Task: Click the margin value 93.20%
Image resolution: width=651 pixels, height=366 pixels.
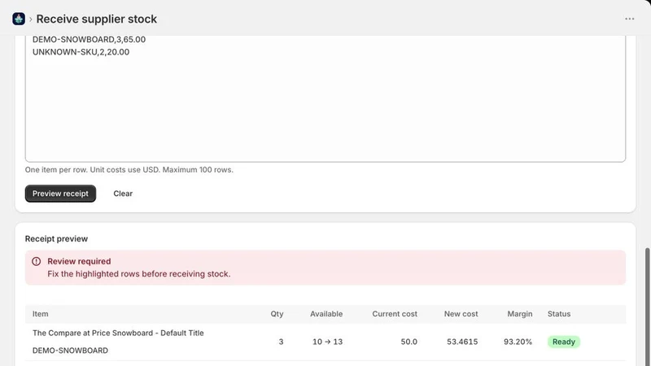Action: pyautogui.click(x=518, y=342)
